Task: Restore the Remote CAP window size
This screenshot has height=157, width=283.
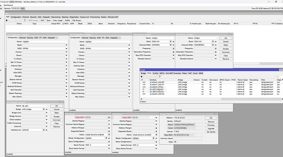Action: point(215,114)
